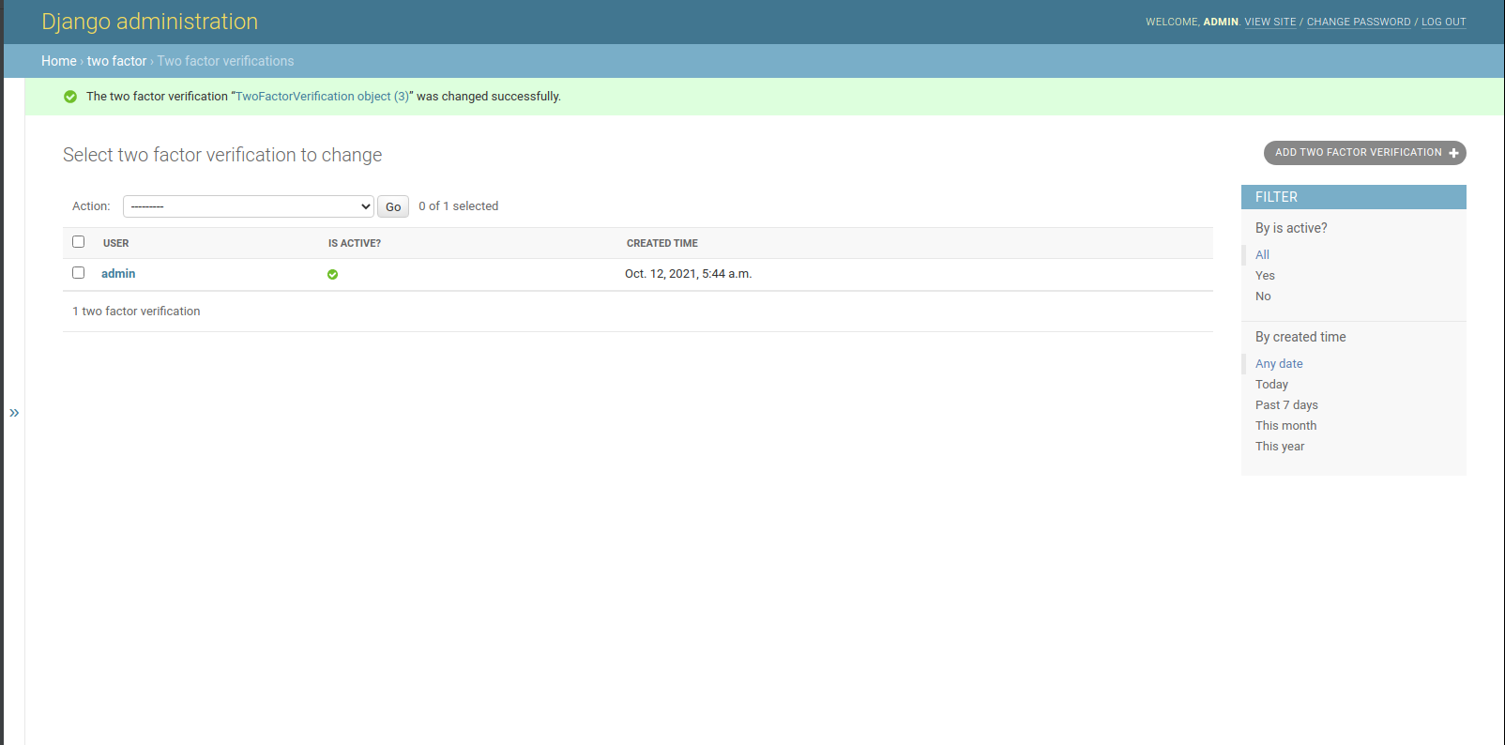Open Change Password link
Viewport: 1505px width, 745px height.
pyautogui.click(x=1358, y=23)
